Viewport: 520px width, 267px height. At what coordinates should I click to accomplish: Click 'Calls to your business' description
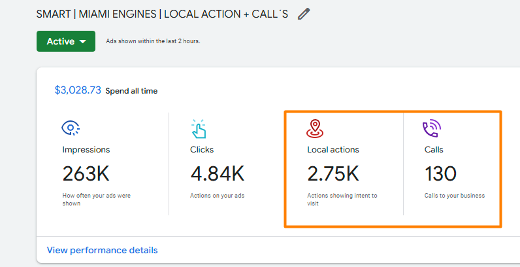455,196
